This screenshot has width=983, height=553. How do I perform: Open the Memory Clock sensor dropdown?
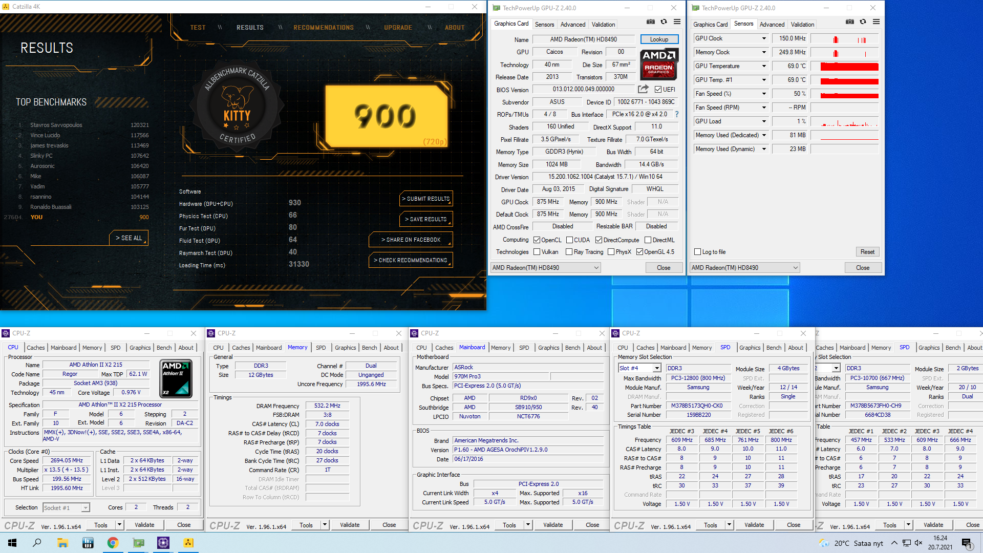pos(764,52)
